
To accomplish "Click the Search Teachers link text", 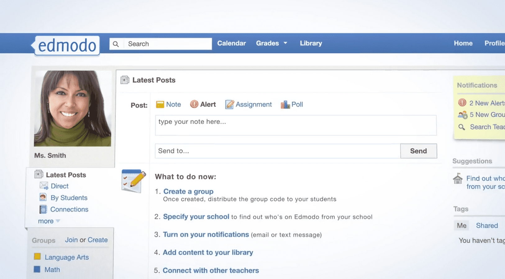I will coord(488,127).
